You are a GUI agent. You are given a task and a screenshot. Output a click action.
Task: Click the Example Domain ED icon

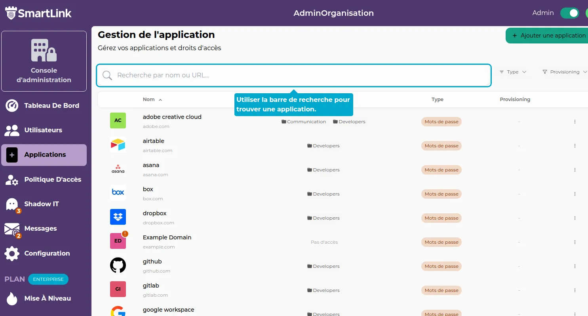click(118, 241)
